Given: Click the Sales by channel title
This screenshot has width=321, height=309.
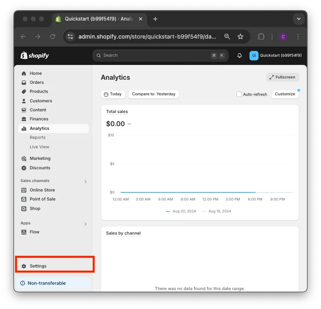Looking at the screenshot, I should click(123, 233).
